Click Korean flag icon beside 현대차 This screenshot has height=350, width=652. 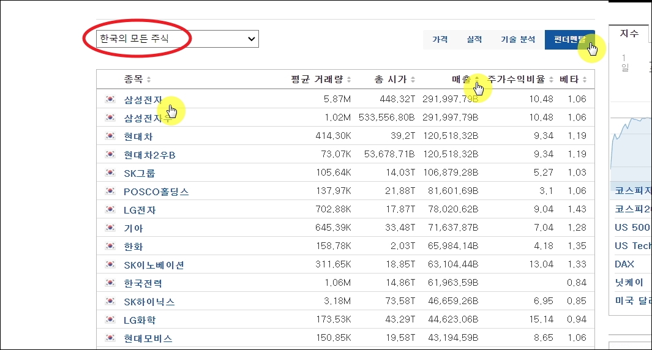pos(110,135)
